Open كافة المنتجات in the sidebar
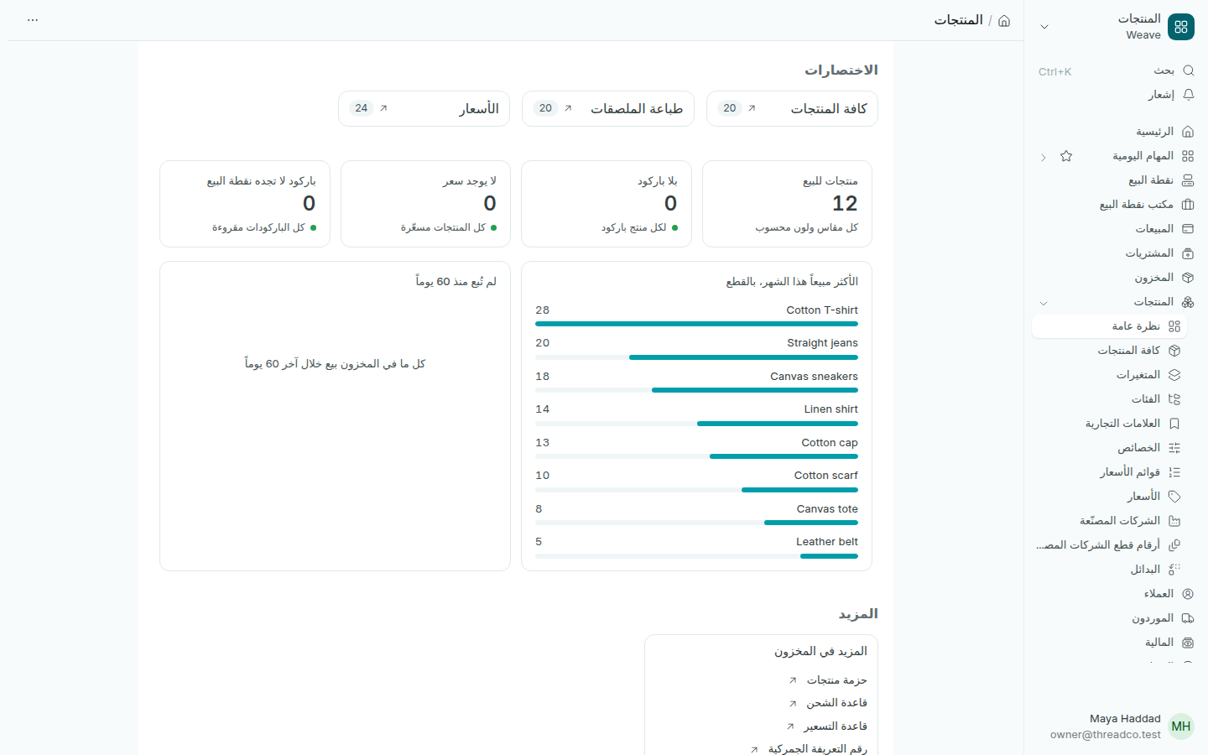 [1109, 351]
